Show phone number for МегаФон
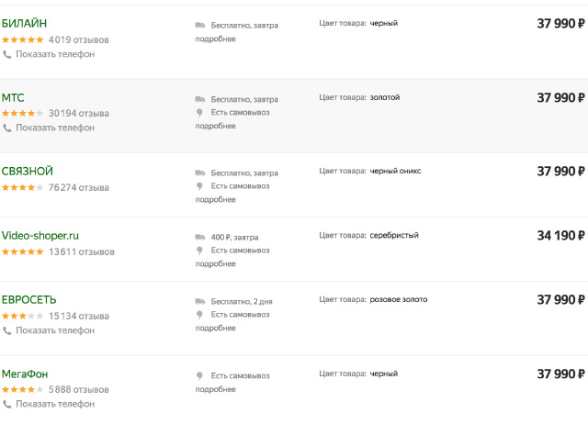 click(x=55, y=404)
